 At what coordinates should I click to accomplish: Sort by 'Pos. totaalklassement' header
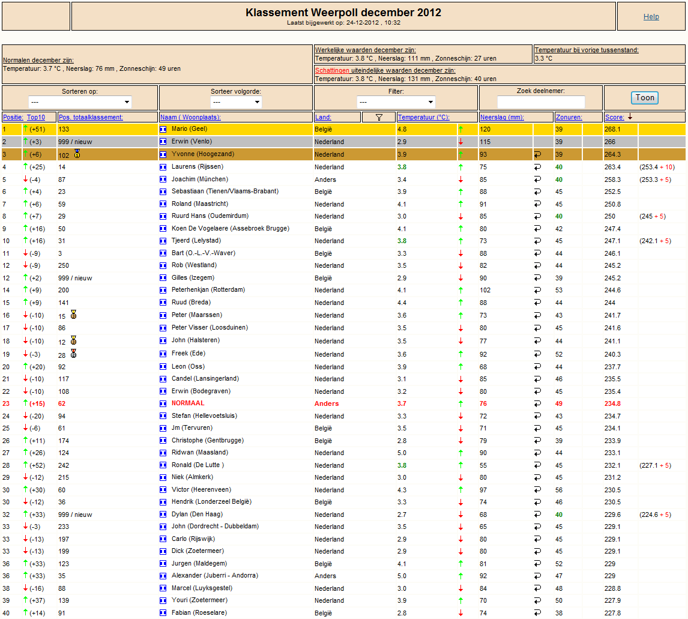[91, 117]
